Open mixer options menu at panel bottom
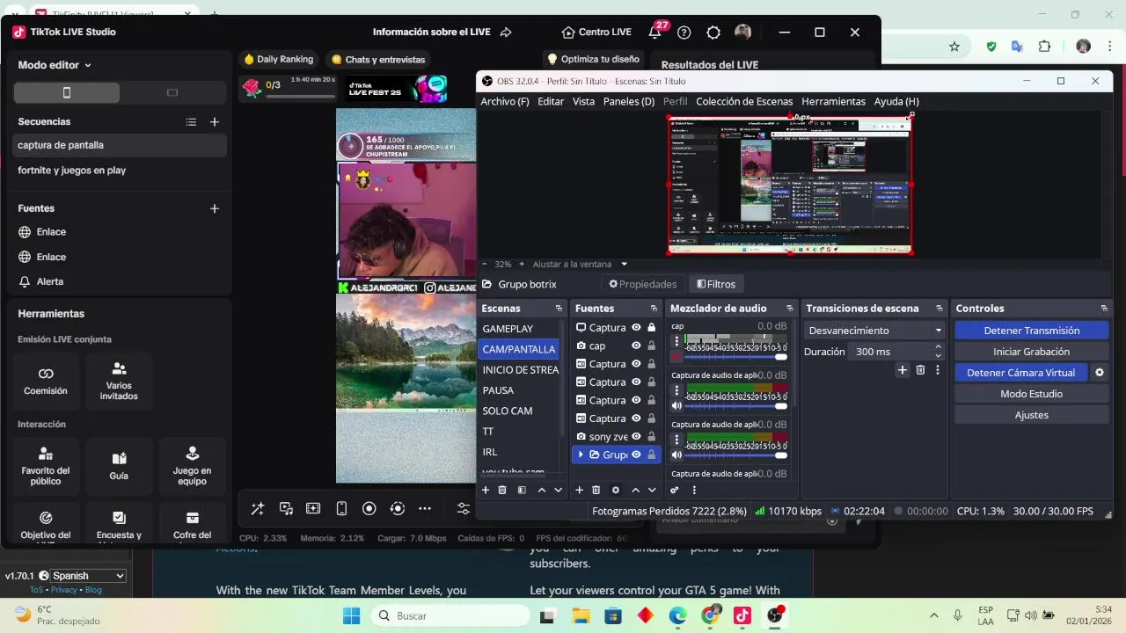 point(694,490)
